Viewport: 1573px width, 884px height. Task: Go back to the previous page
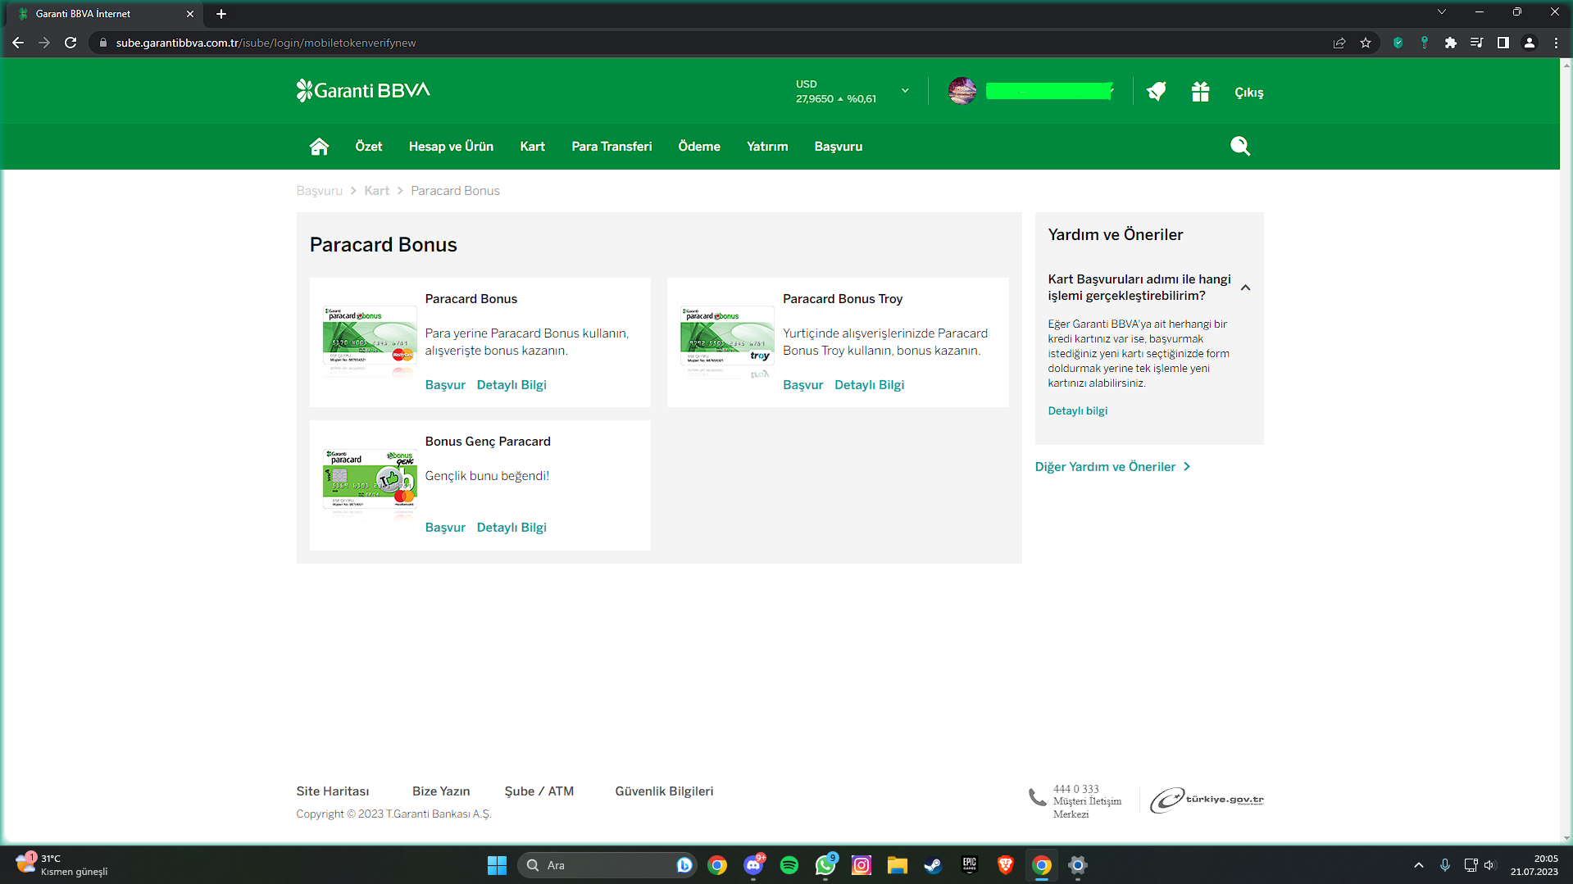[18, 43]
